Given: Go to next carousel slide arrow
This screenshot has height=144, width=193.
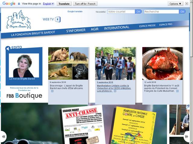Looking at the screenshot, I should [187, 136].
